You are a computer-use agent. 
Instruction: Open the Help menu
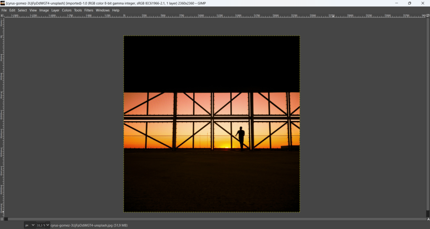[115, 10]
